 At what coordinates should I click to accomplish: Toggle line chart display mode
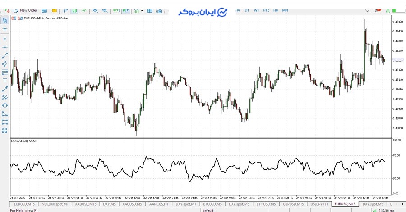click(x=84, y=10)
